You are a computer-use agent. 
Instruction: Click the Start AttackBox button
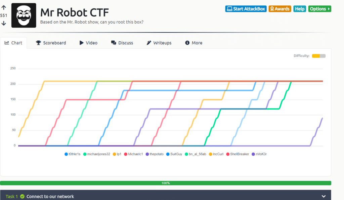point(246,9)
